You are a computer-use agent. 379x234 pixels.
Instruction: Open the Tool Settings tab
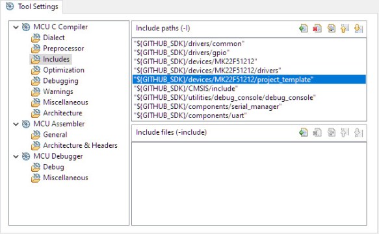click(x=32, y=6)
